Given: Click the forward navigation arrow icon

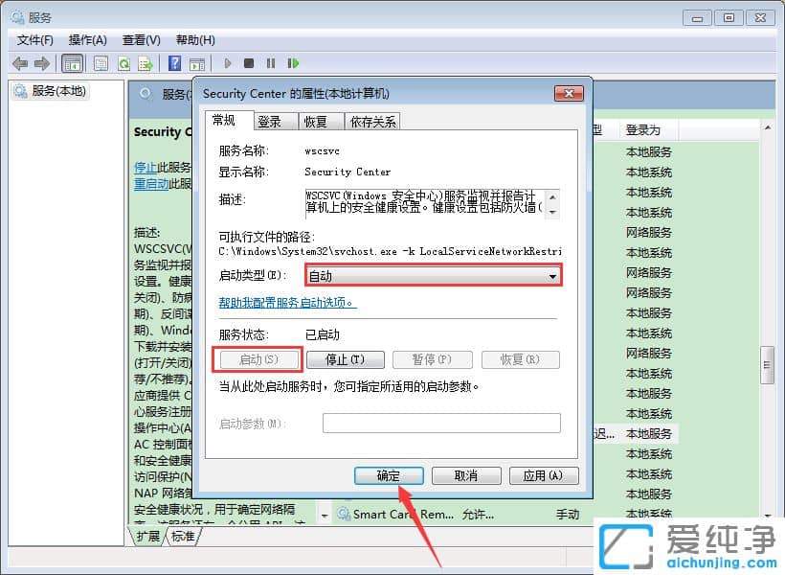Looking at the screenshot, I should [x=41, y=63].
